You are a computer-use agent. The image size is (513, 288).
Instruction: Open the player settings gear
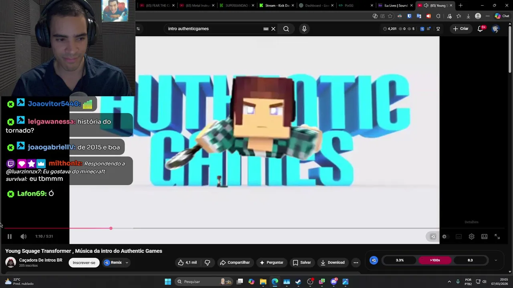click(471, 236)
